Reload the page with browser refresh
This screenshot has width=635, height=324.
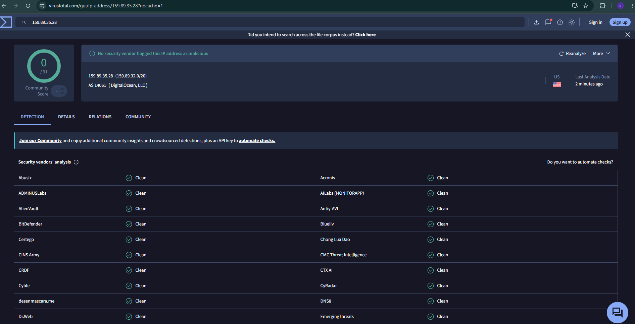pos(28,6)
